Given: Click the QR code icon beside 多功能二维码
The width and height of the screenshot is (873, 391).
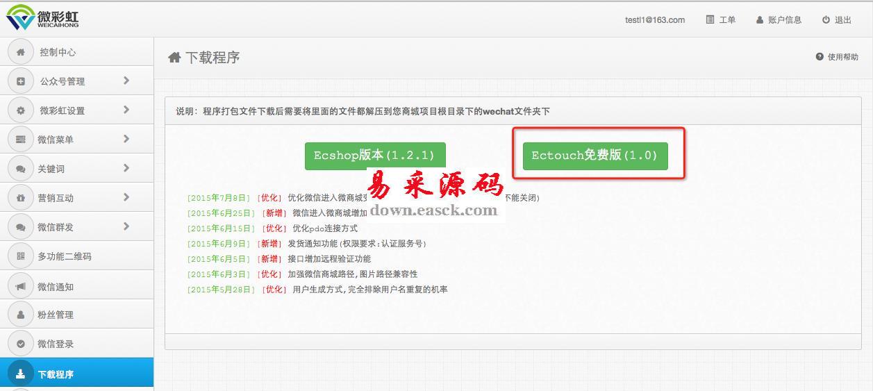Looking at the screenshot, I should click(x=21, y=256).
